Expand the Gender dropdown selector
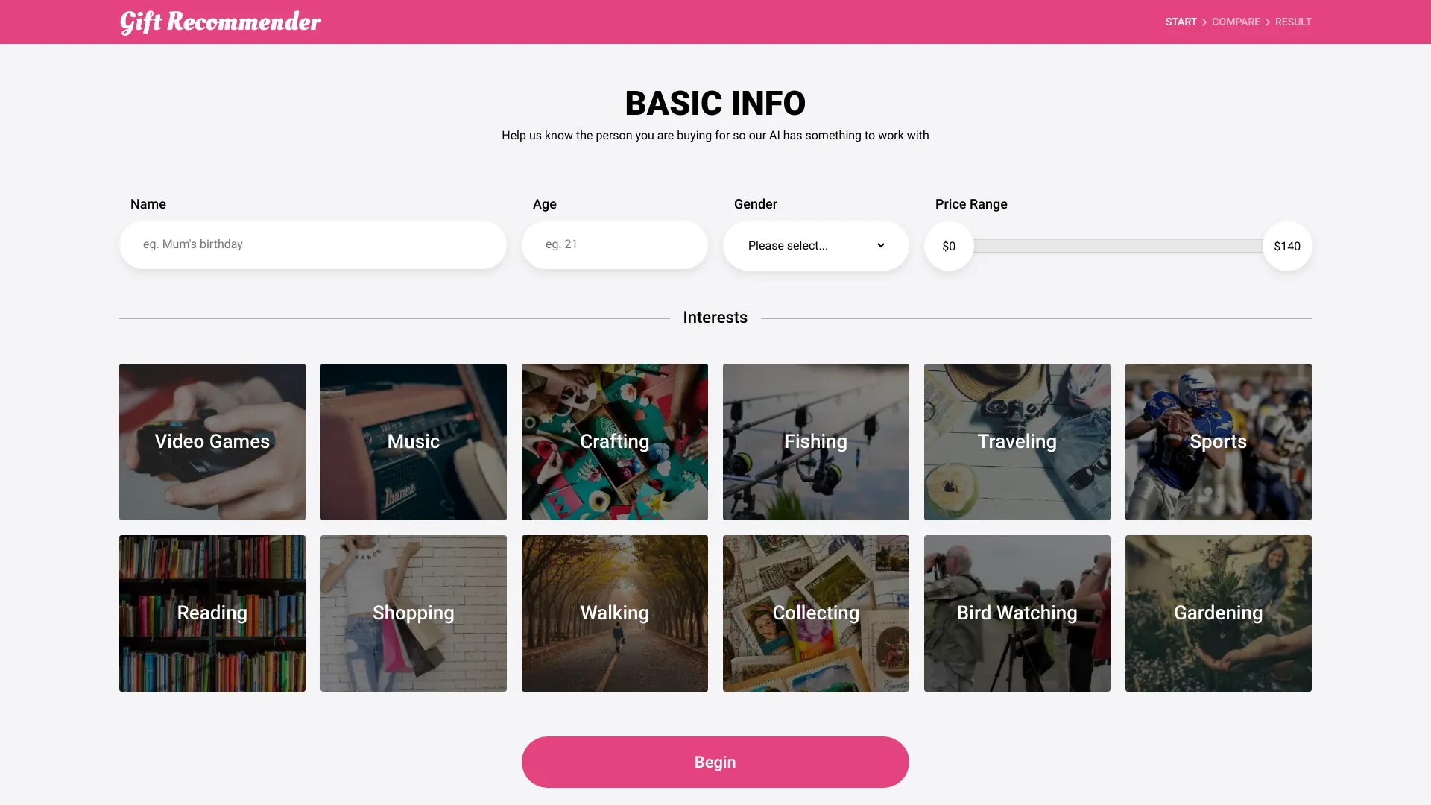1431x805 pixels. pyautogui.click(x=816, y=246)
